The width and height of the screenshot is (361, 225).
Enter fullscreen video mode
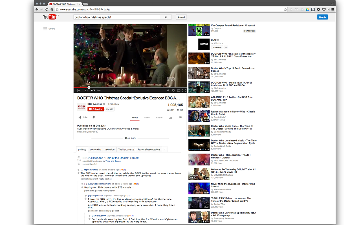pyautogui.click(x=184, y=91)
